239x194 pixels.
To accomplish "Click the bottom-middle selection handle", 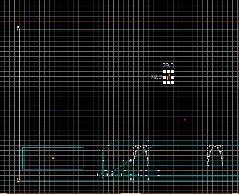I will coord(169,83).
